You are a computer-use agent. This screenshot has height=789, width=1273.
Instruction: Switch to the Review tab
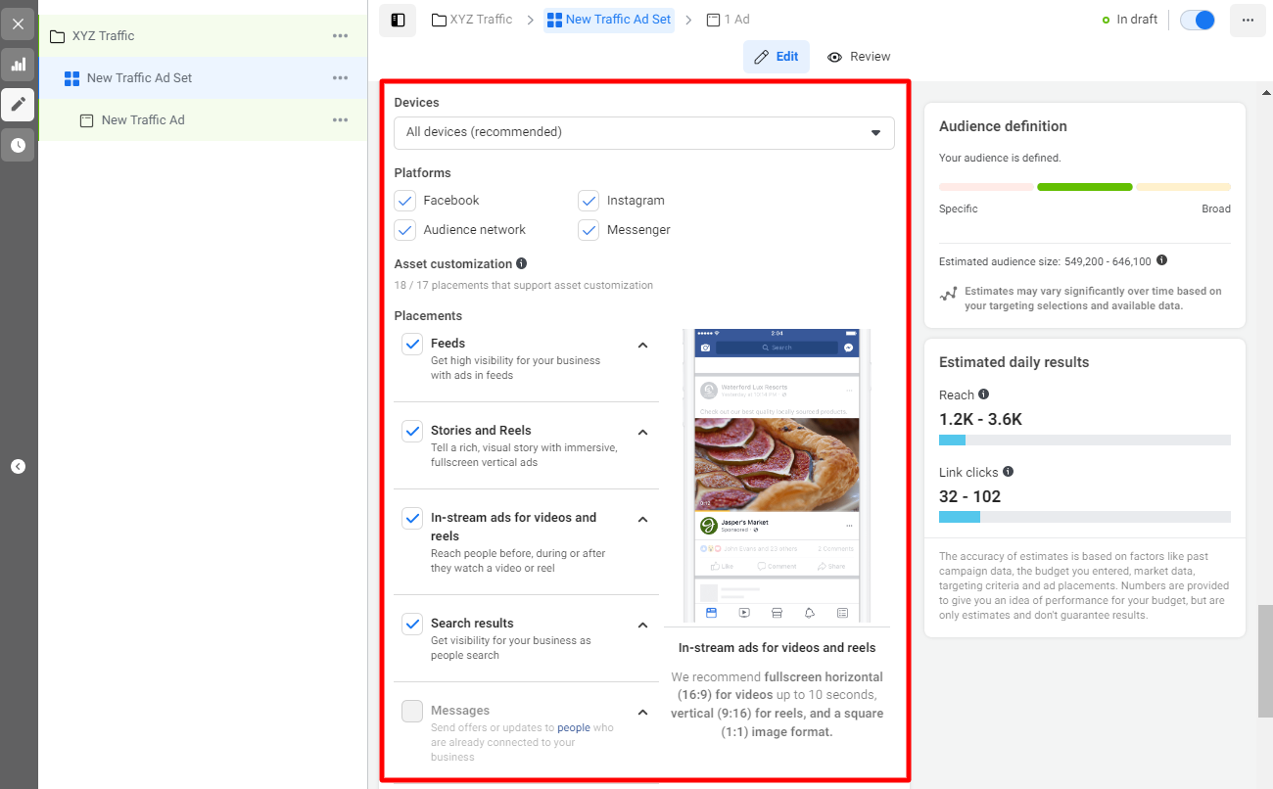(x=859, y=57)
